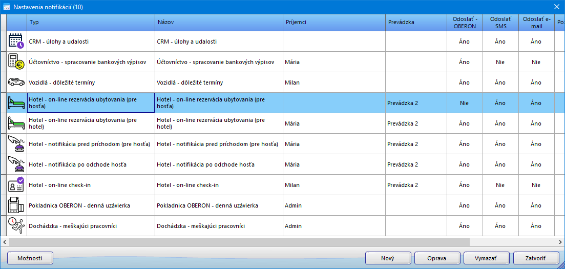Click the CRM calendar icon
The width and height of the screenshot is (565, 269).
(x=16, y=41)
